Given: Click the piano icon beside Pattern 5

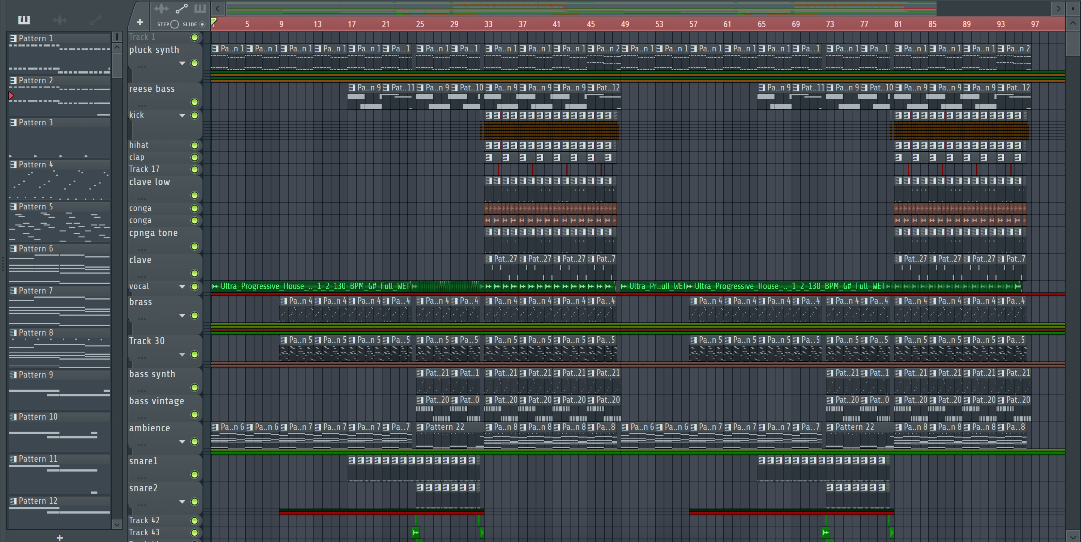Looking at the screenshot, I should (x=14, y=207).
